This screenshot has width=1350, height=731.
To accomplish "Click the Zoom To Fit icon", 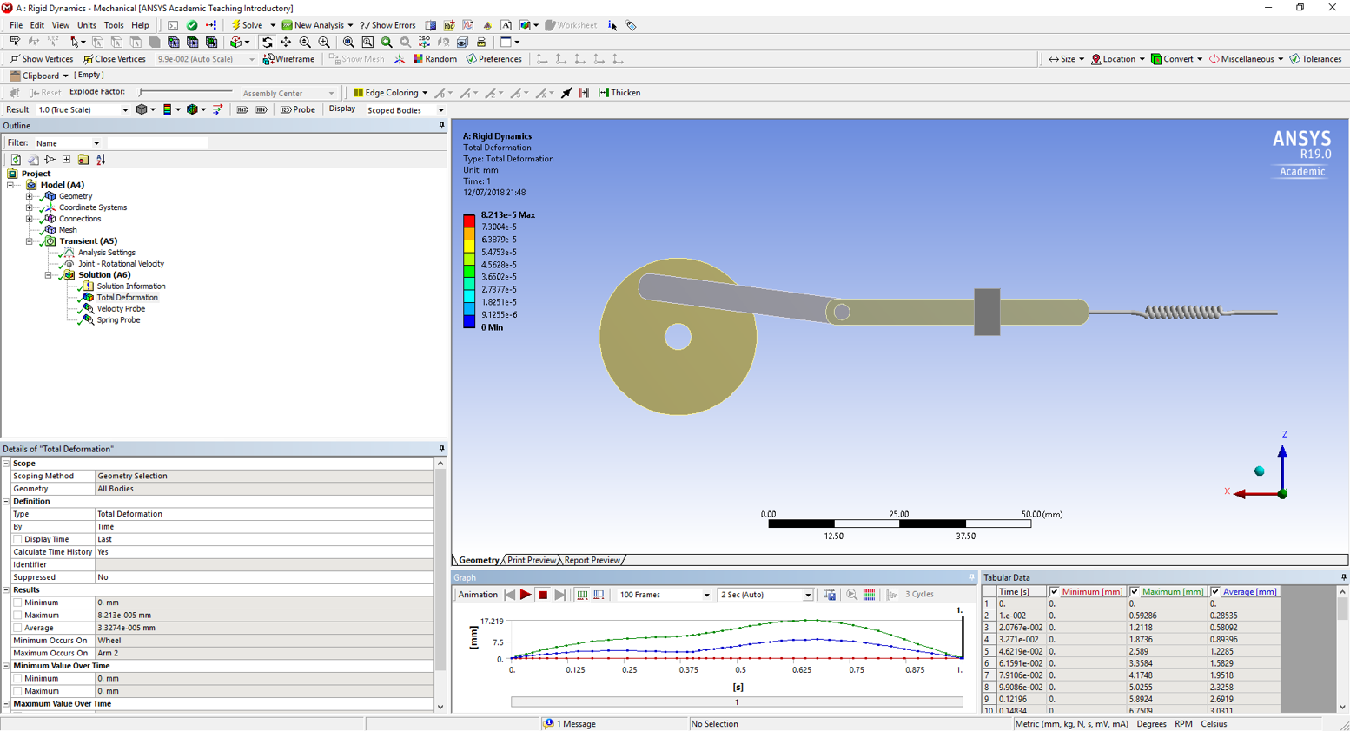I will click(x=348, y=42).
